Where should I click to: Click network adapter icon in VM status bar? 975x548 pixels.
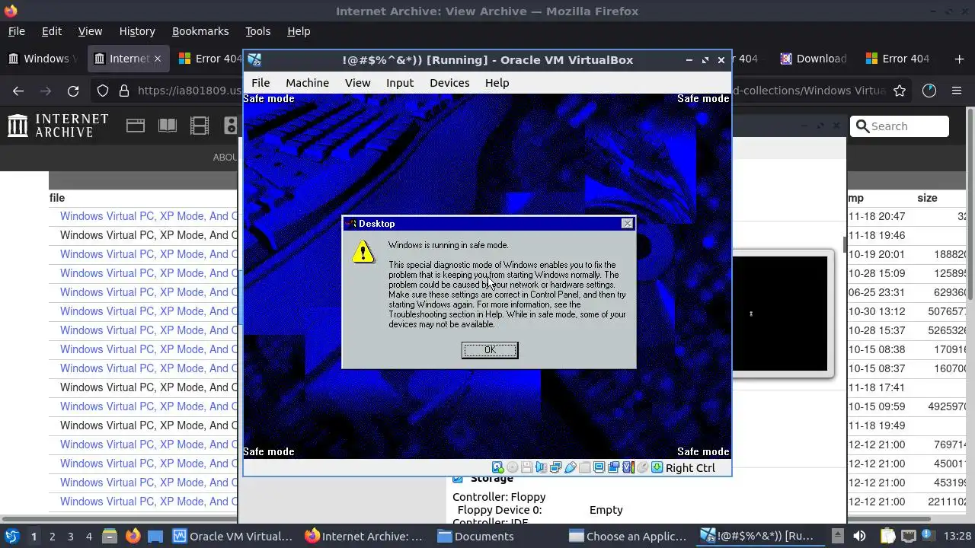555,467
